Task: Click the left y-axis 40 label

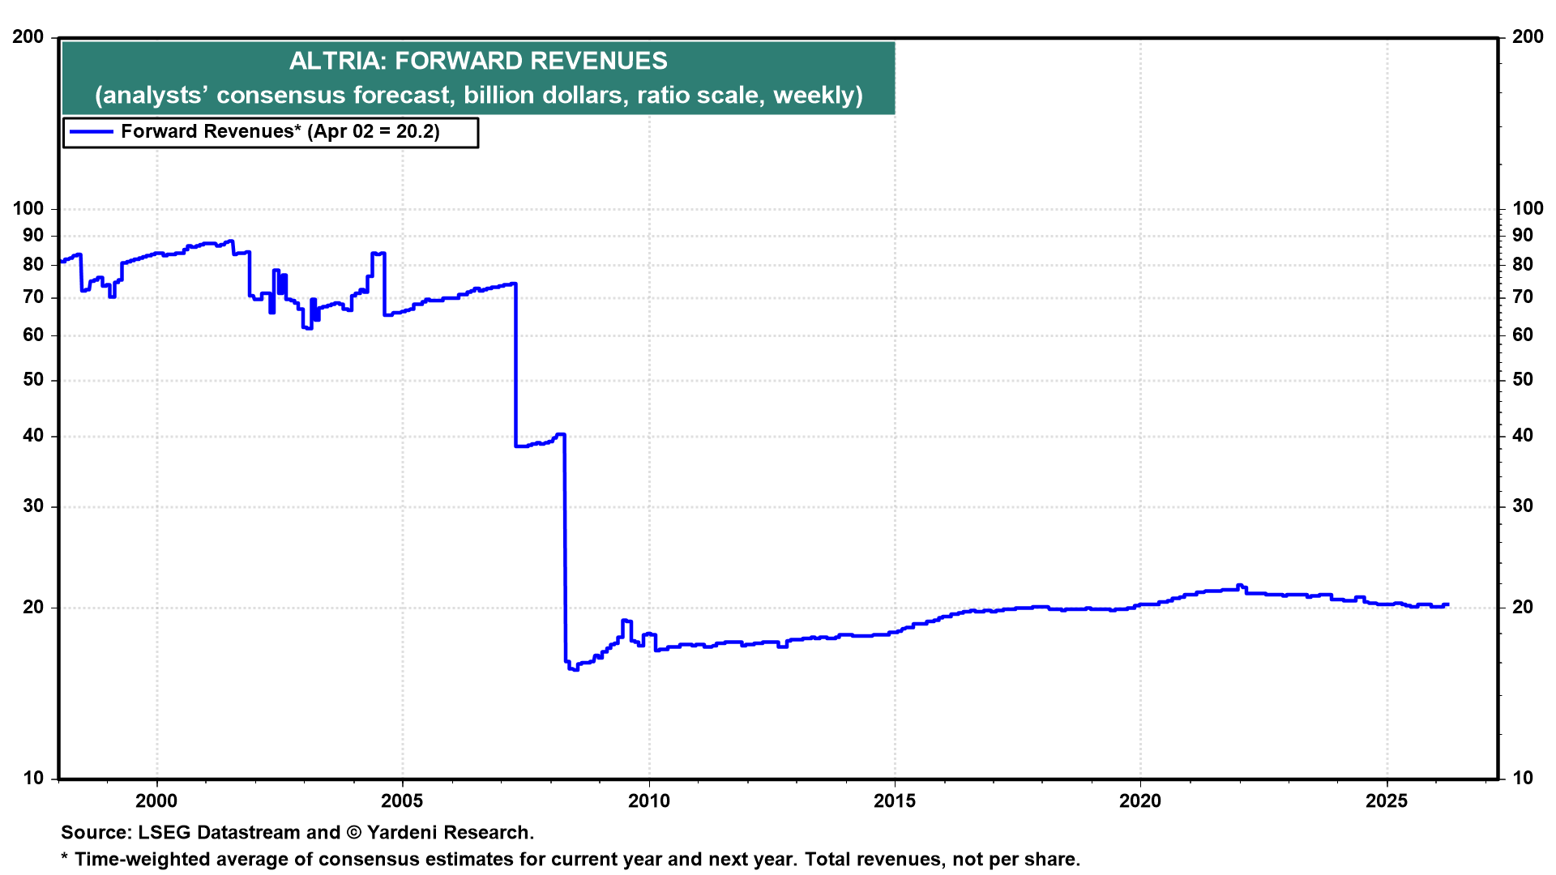Action: [33, 436]
